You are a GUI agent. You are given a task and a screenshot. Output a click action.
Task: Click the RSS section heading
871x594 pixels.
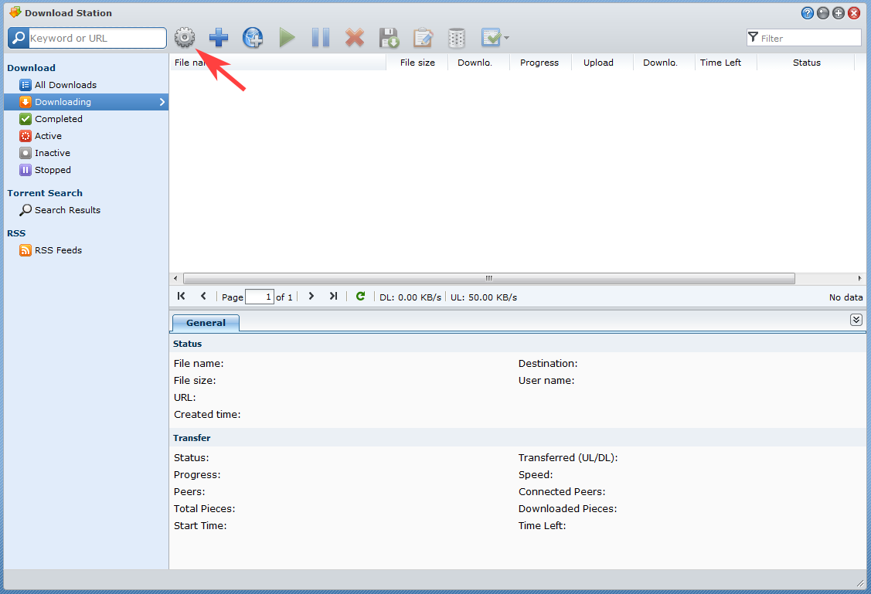pyautogui.click(x=17, y=233)
